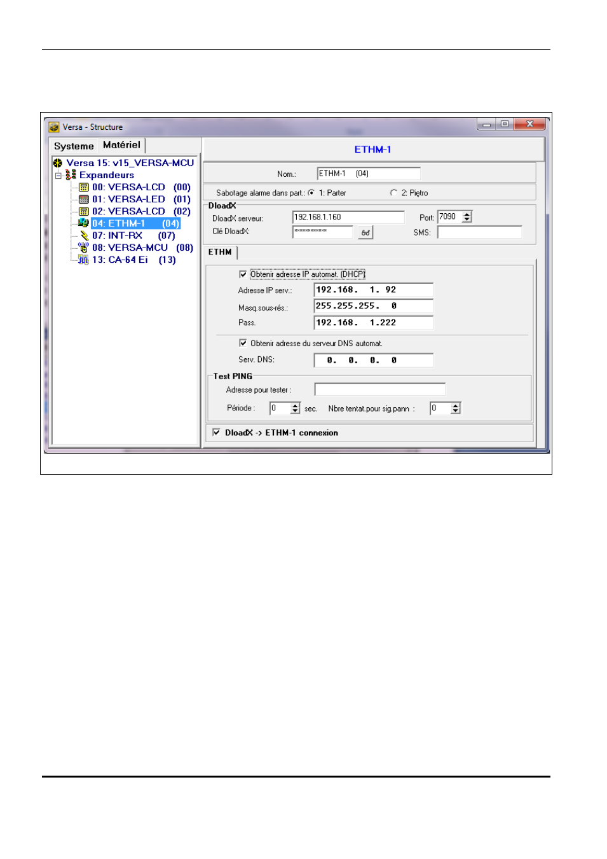Screen dimensions: 607x859
Task: Toggle Obtenir adresse IP automat. (DHCP) checkbox
Action: pos(243,274)
